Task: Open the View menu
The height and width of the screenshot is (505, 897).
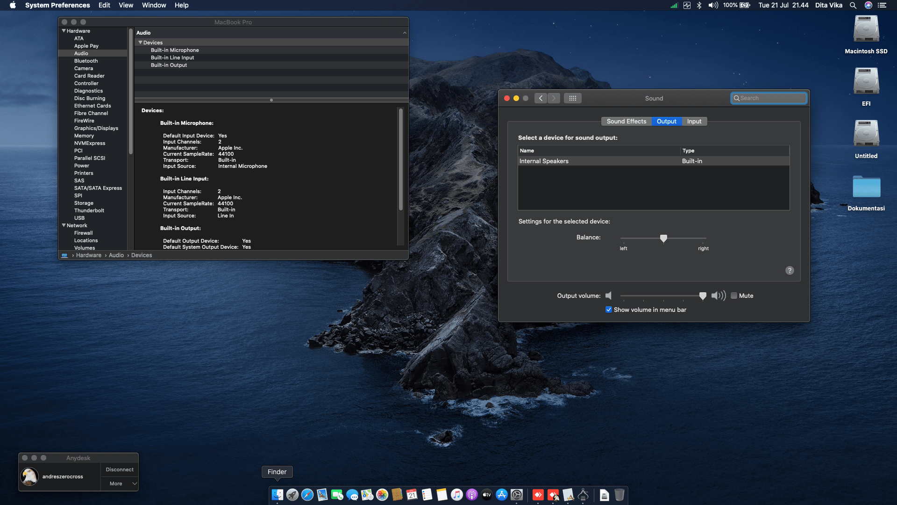Action: 126,5
